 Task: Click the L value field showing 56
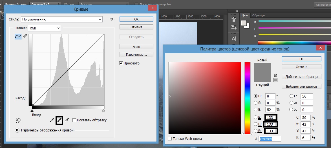pos(306,96)
